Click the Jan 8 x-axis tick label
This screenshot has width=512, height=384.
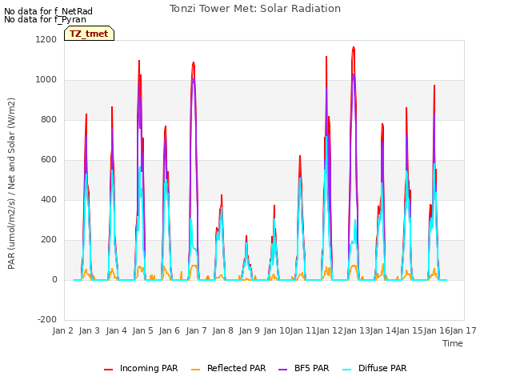pos(222,330)
